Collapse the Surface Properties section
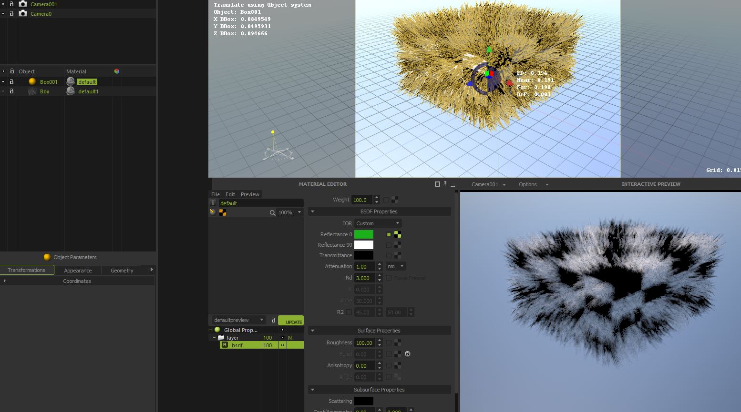The height and width of the screenshot is (412, 741). pyautogui.click(x=312, y=331)
